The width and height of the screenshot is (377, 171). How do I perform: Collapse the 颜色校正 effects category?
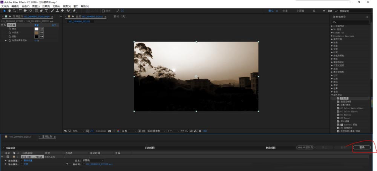[332, 95]
